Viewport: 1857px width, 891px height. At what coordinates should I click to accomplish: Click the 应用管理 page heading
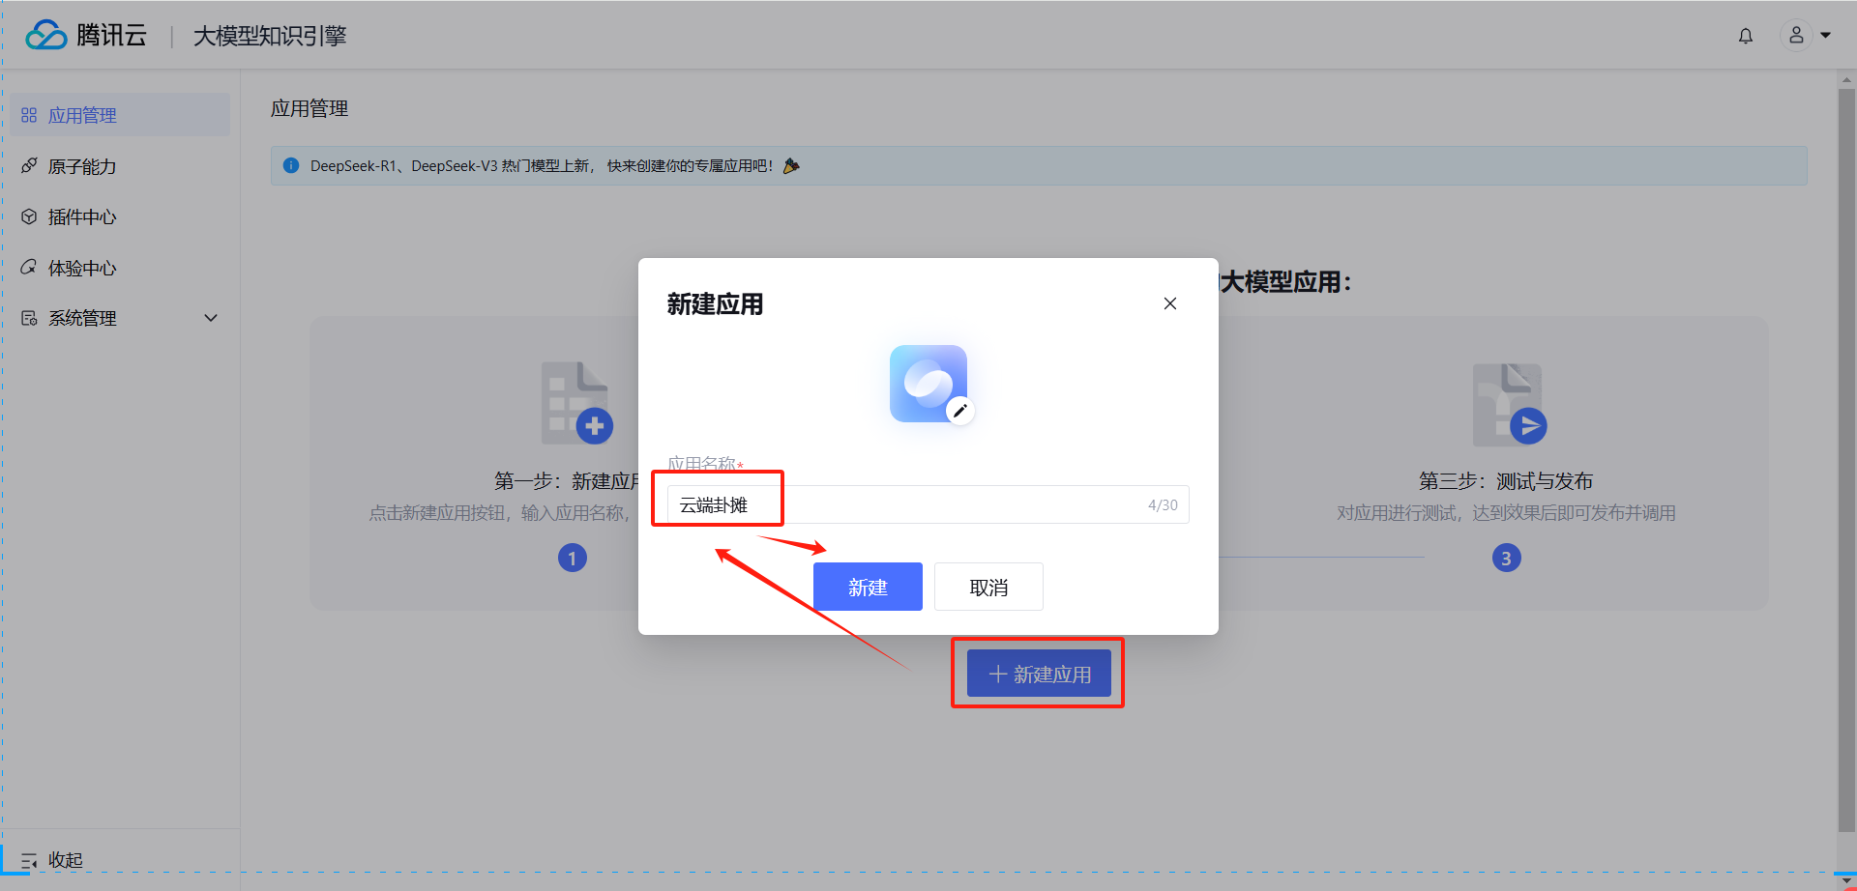pos(309,108)
